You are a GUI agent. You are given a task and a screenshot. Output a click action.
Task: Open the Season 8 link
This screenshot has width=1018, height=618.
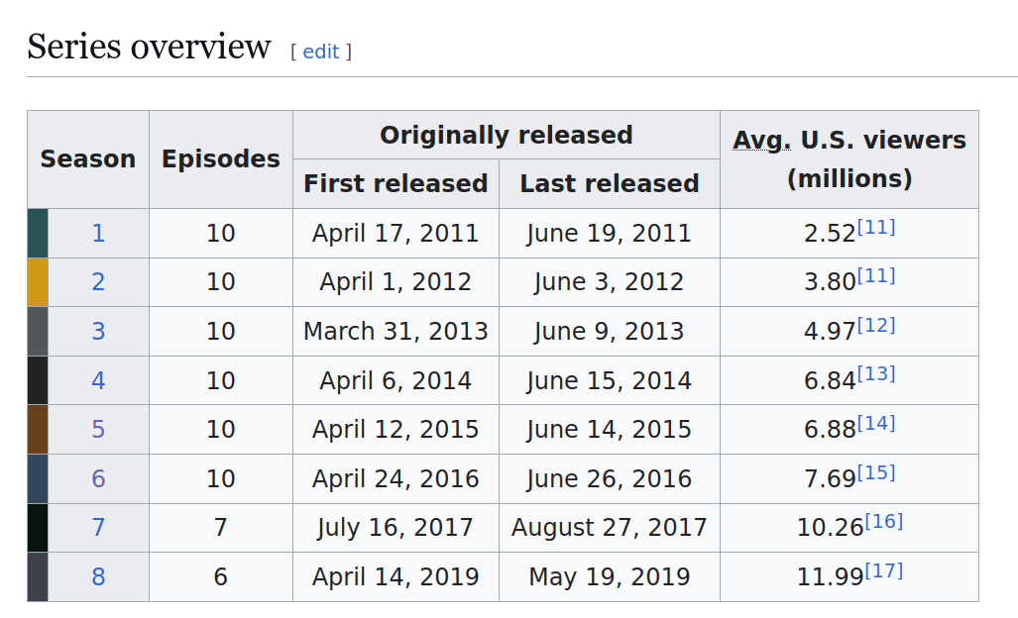pyautogui.click(x=98, y=576)
